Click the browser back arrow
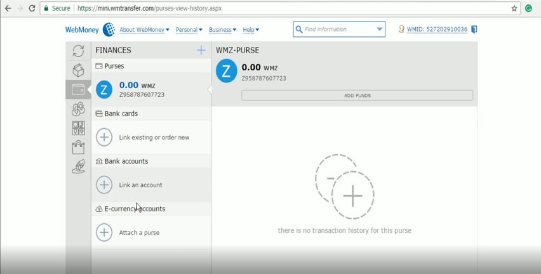 8,8
